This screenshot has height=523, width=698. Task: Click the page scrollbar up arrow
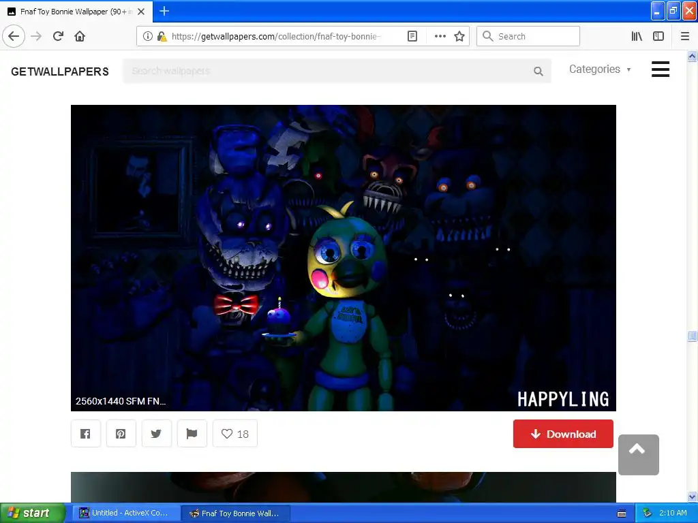[x=692, y=57]
